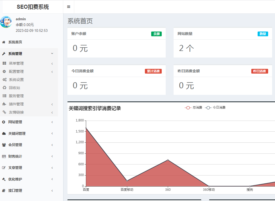Toggle the 总消费 legend series

coord(193,107)
